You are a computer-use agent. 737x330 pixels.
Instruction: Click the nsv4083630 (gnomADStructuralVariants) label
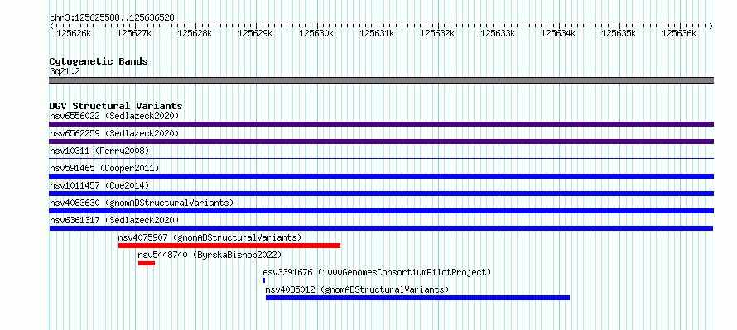coord(142,203)
